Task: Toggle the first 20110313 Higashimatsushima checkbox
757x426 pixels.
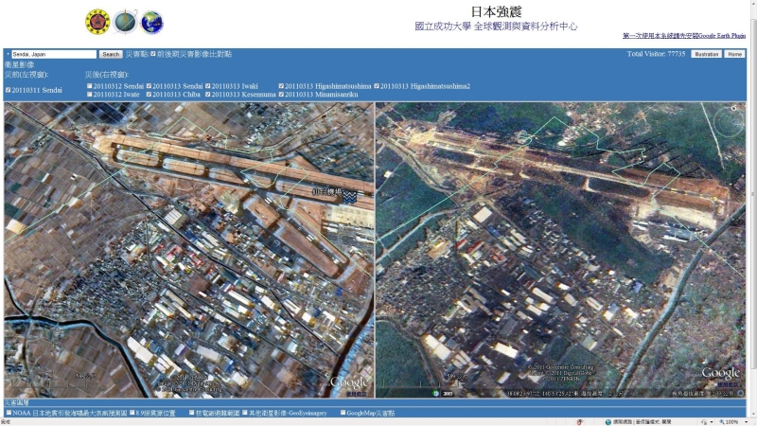Action: click(281, 86)
